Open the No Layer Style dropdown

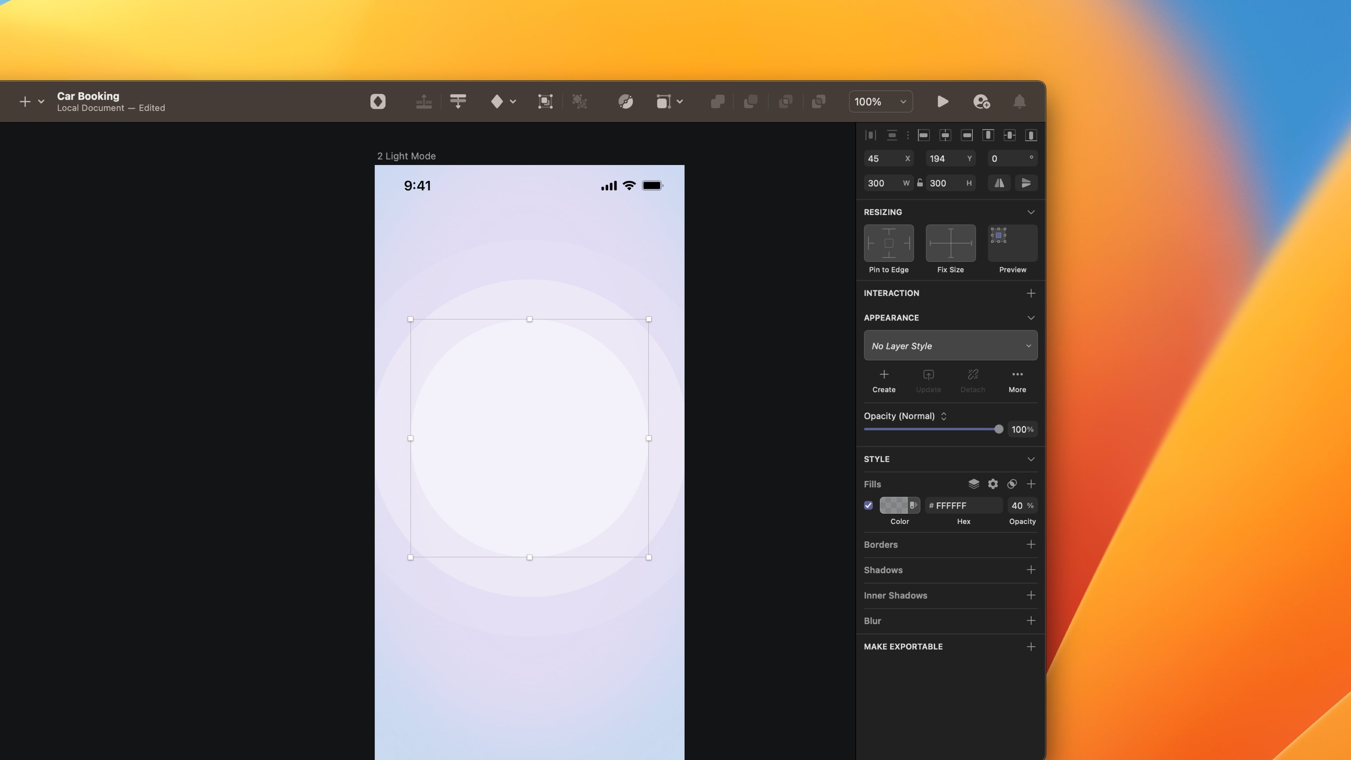tap(950, 346)
